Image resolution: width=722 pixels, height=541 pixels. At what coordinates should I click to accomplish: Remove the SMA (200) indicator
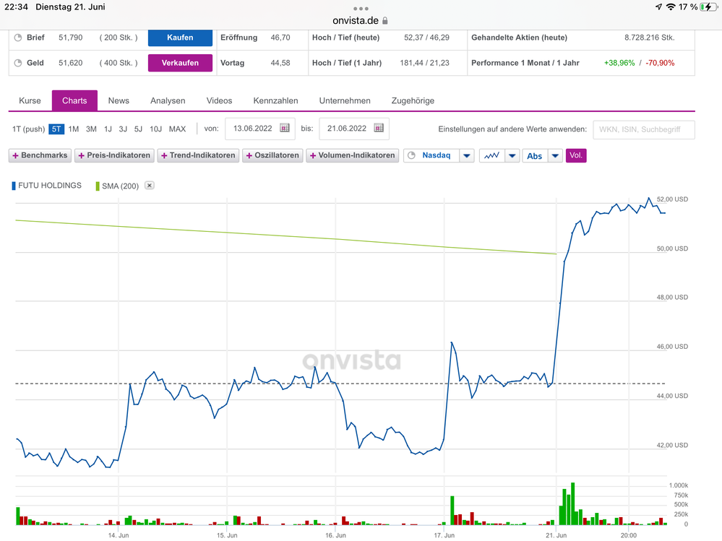pos(150,186)
